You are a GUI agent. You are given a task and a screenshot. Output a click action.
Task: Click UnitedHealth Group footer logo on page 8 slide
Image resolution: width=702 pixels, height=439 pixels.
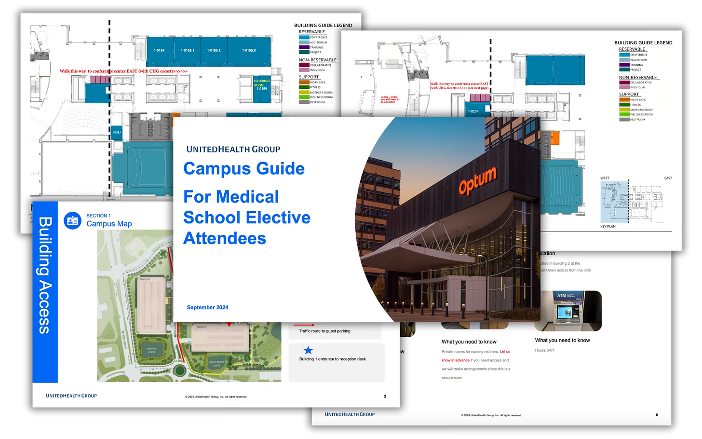point(350,414)
